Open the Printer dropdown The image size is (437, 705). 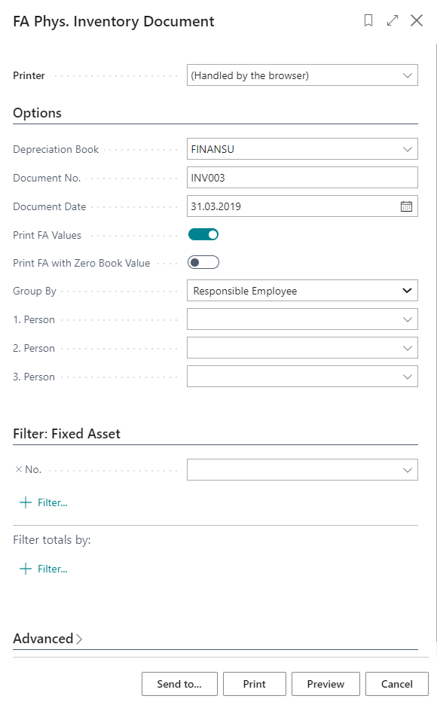pos(408,75)
